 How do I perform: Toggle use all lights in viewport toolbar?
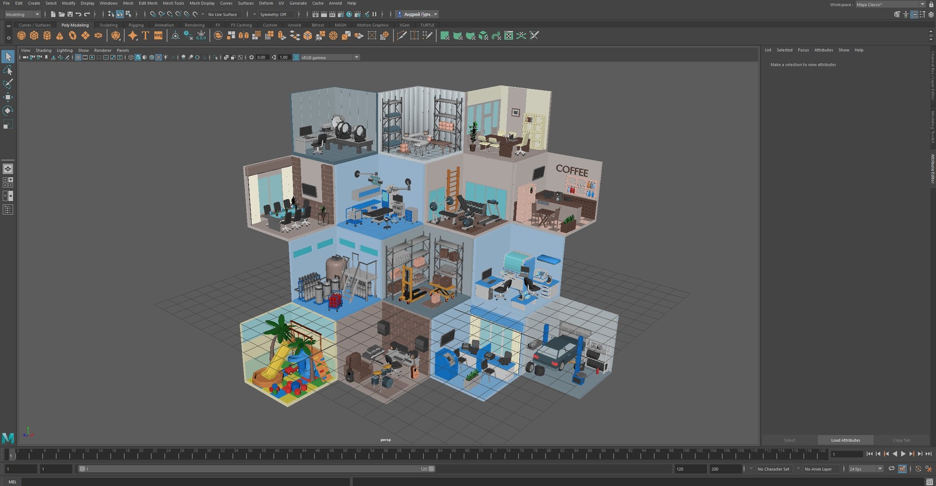point(166,58)
